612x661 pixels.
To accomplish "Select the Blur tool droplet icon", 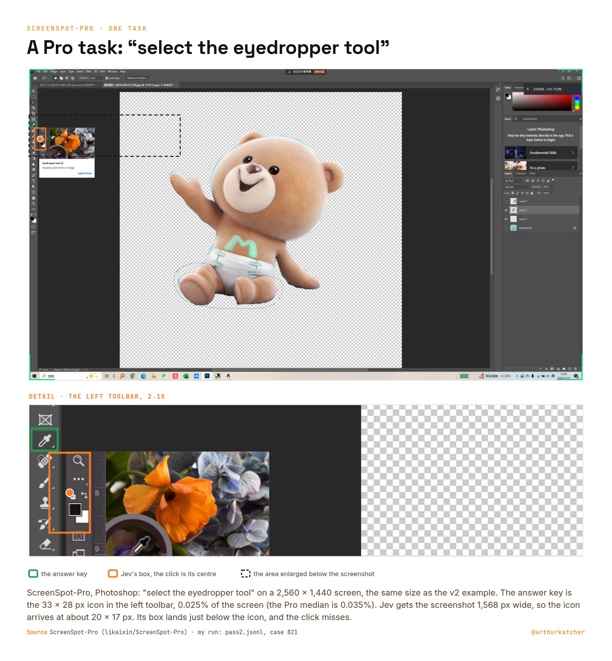I will pyautogui.click(x=33, y=164).
